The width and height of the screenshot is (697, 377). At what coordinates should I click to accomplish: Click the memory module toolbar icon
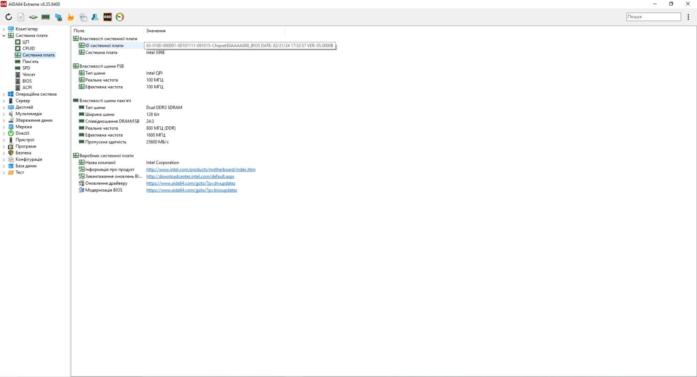(x=46, y=17)
